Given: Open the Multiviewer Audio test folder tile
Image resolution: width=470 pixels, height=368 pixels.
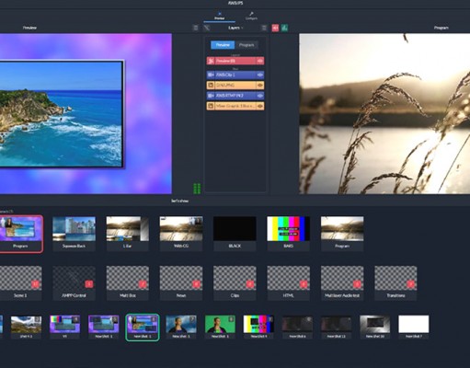Looking at the screenshot, I should coord(342,283).
